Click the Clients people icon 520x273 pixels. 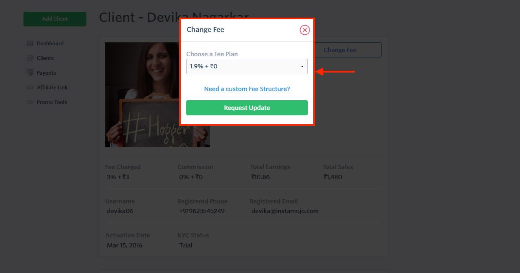(30, 58)
